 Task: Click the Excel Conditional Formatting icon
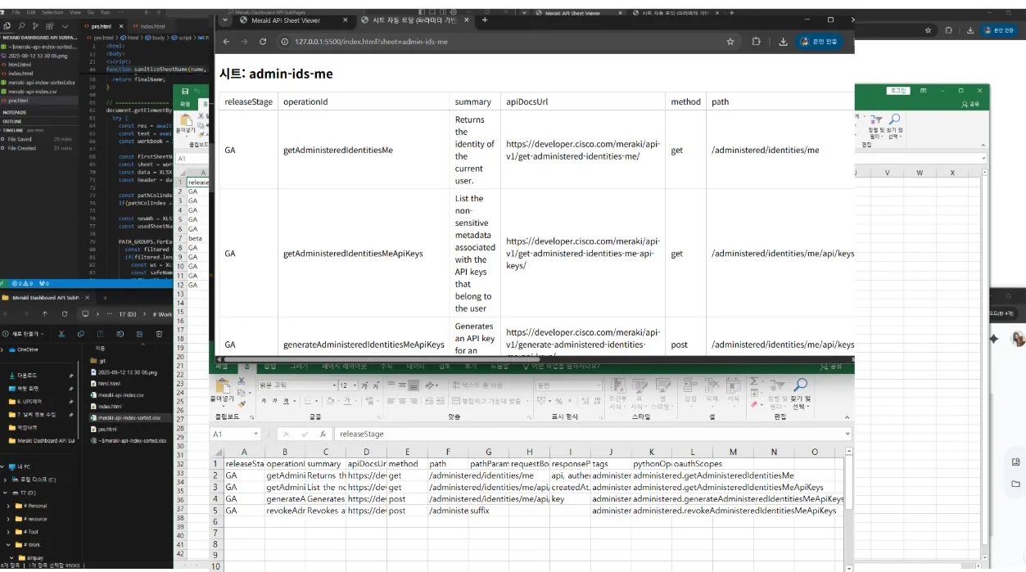(x=617, y=385)
